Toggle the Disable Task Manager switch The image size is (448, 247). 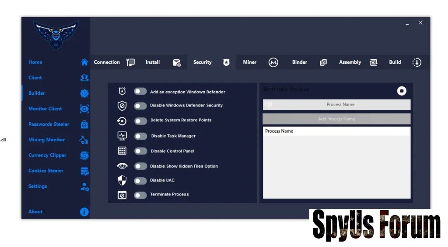click(x=140, y=136)
